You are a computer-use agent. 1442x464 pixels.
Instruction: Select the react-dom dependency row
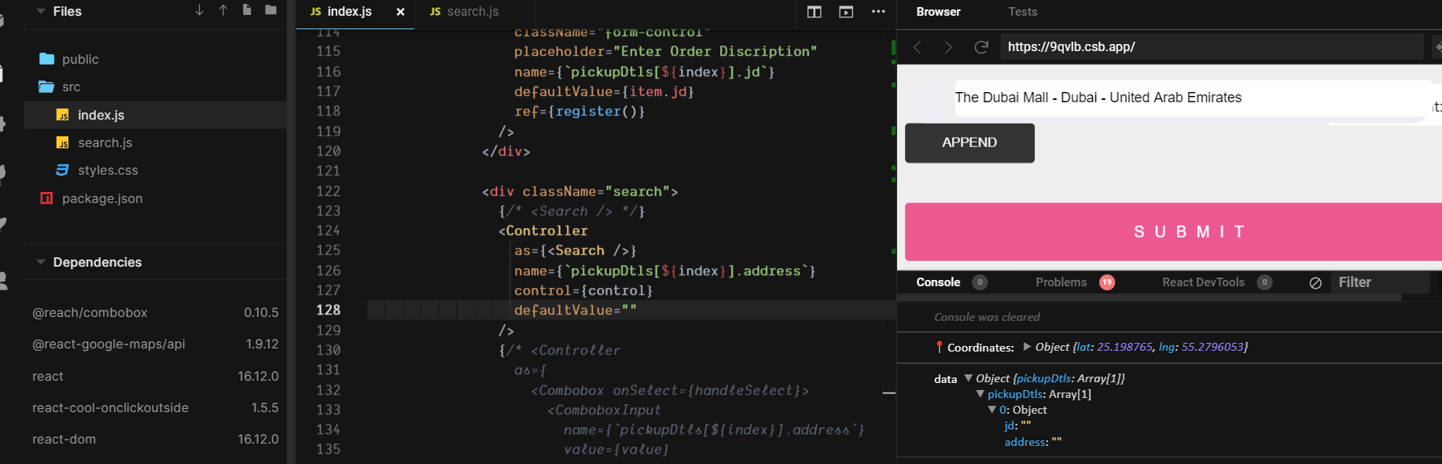[x=155, y=439]
